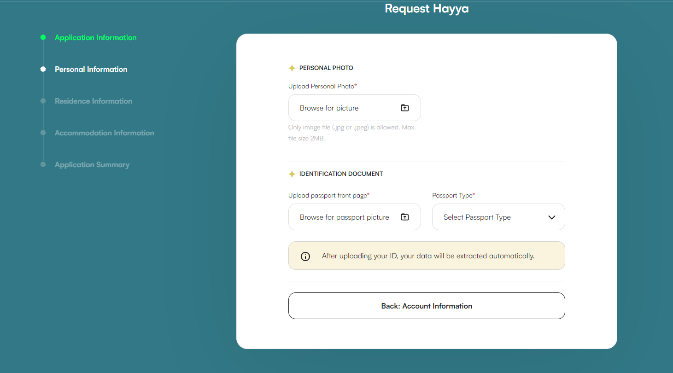673x373 pixels.
Task: Click the star icon beside PERSONAL PHOTO
Action: click(292, 68)
